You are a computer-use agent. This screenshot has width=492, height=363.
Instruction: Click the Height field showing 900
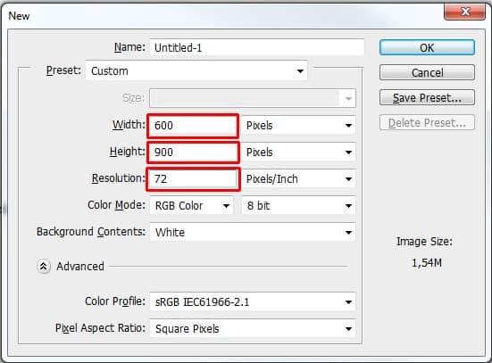(193, 153)
